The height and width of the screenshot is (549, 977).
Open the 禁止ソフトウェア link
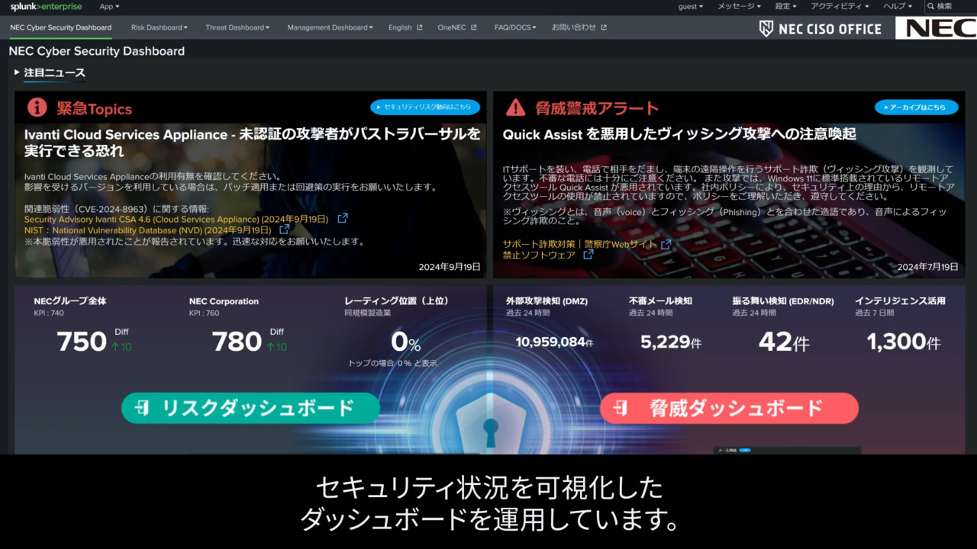click(539, 255)
